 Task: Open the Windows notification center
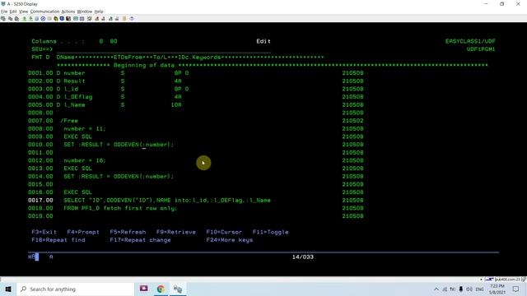click(x=516, y=289)
